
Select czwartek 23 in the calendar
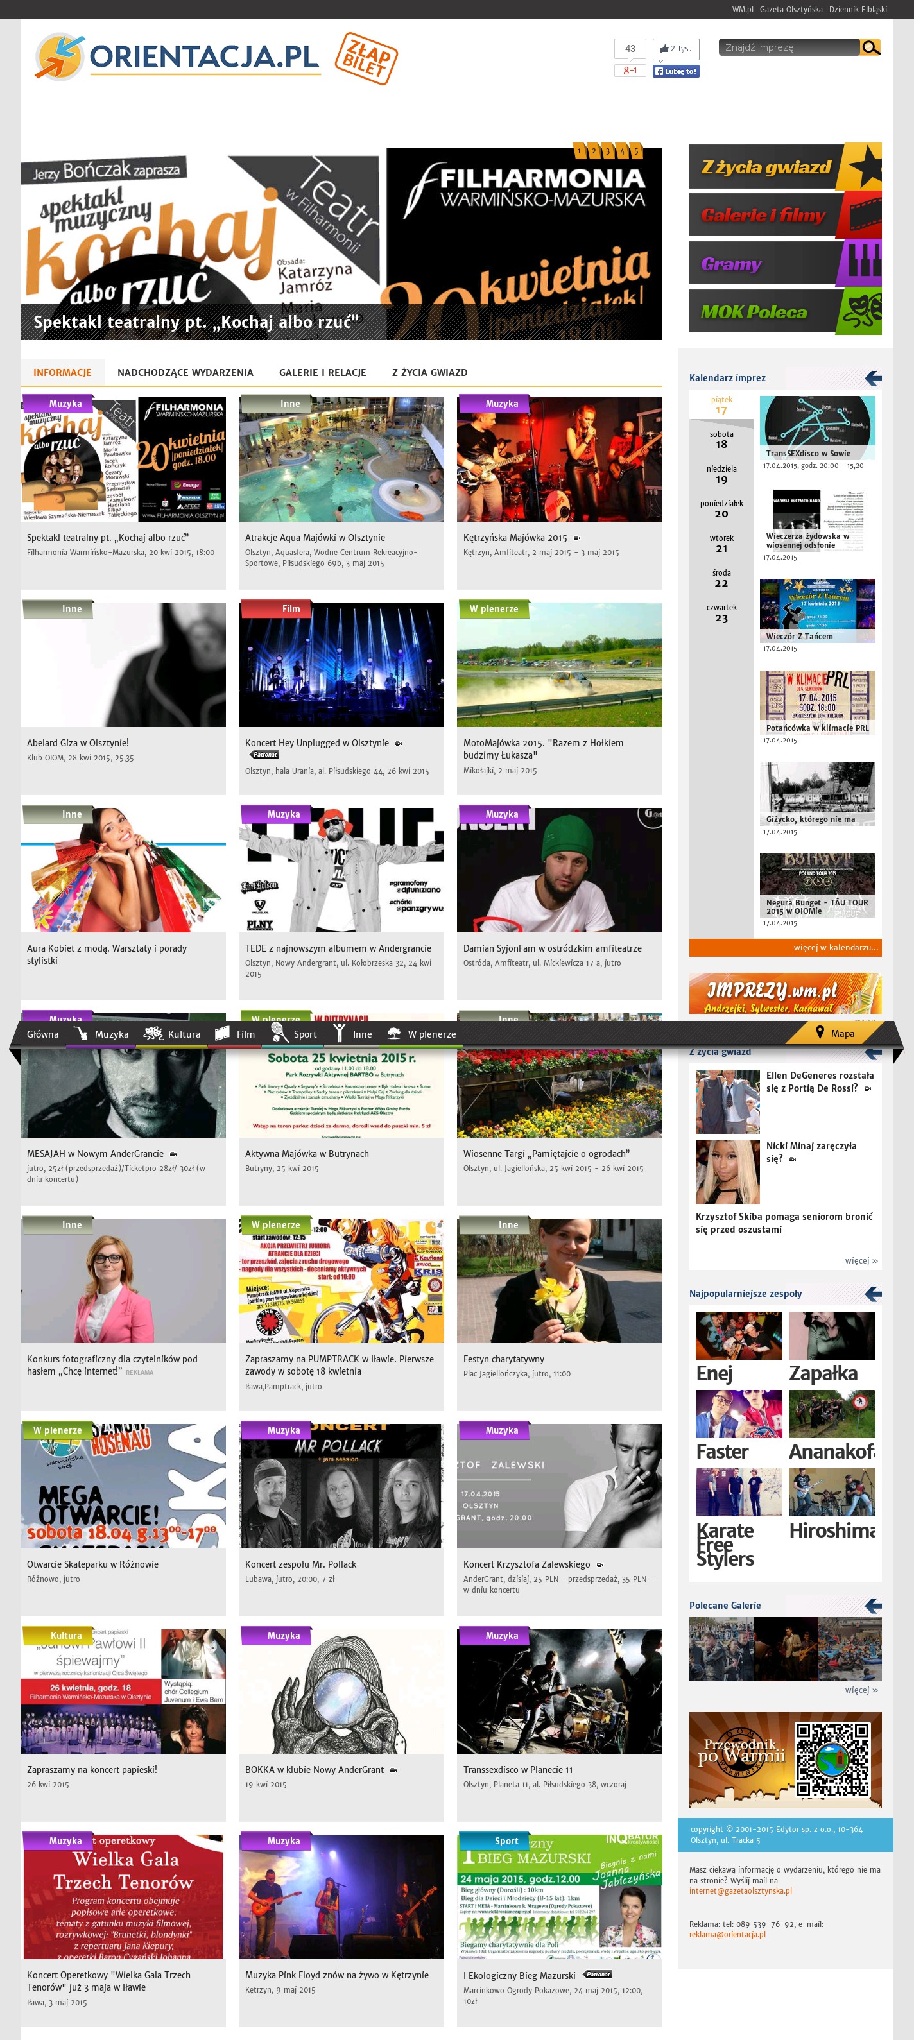pyautogui.click(x=721, y=613)
